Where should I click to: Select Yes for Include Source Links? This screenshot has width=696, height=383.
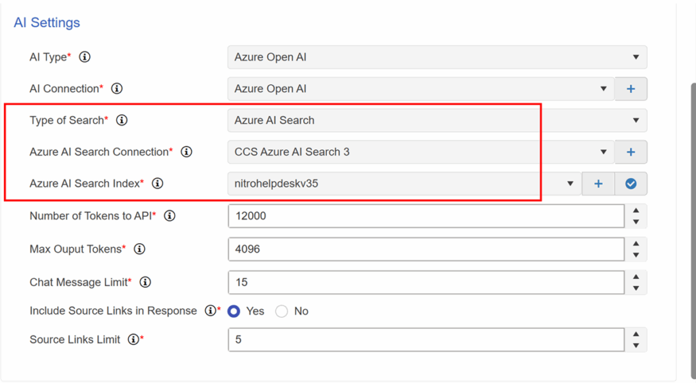234,311
